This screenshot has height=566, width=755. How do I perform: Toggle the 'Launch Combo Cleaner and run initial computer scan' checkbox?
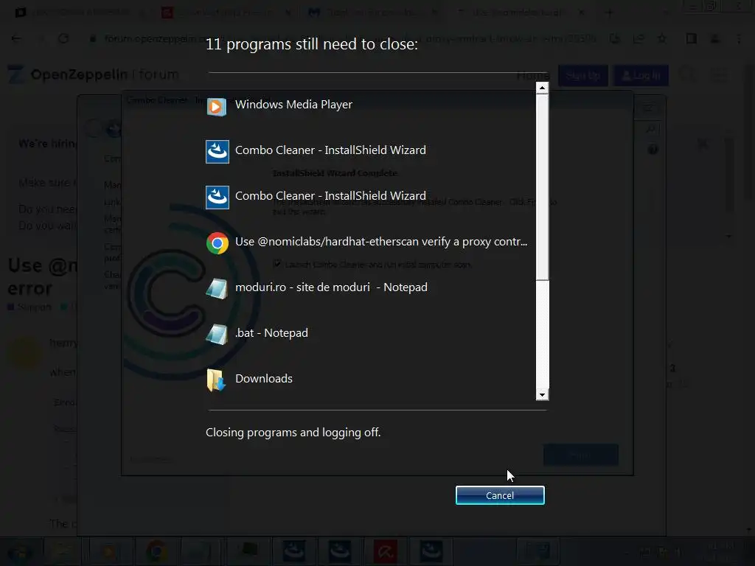(277, 264)
